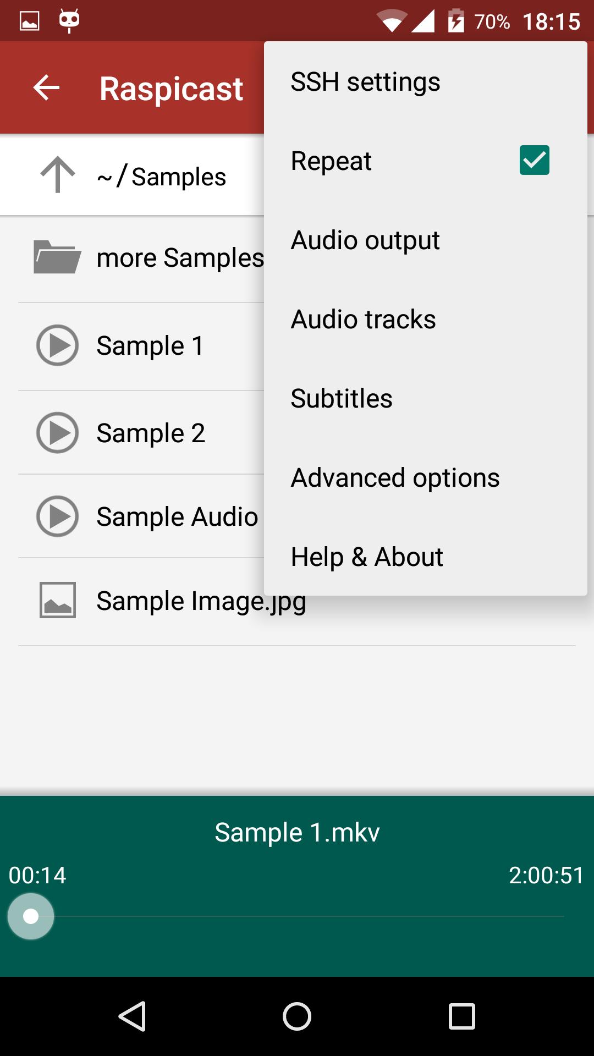The height and width of the screenshot is (1056, 594).
Task: Select Audio tracks menu entry
Action: tap(426, 320)
